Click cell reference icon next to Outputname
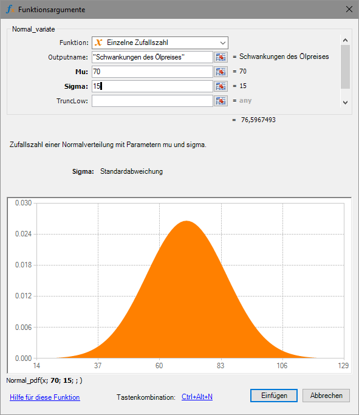 click(221, 57)
